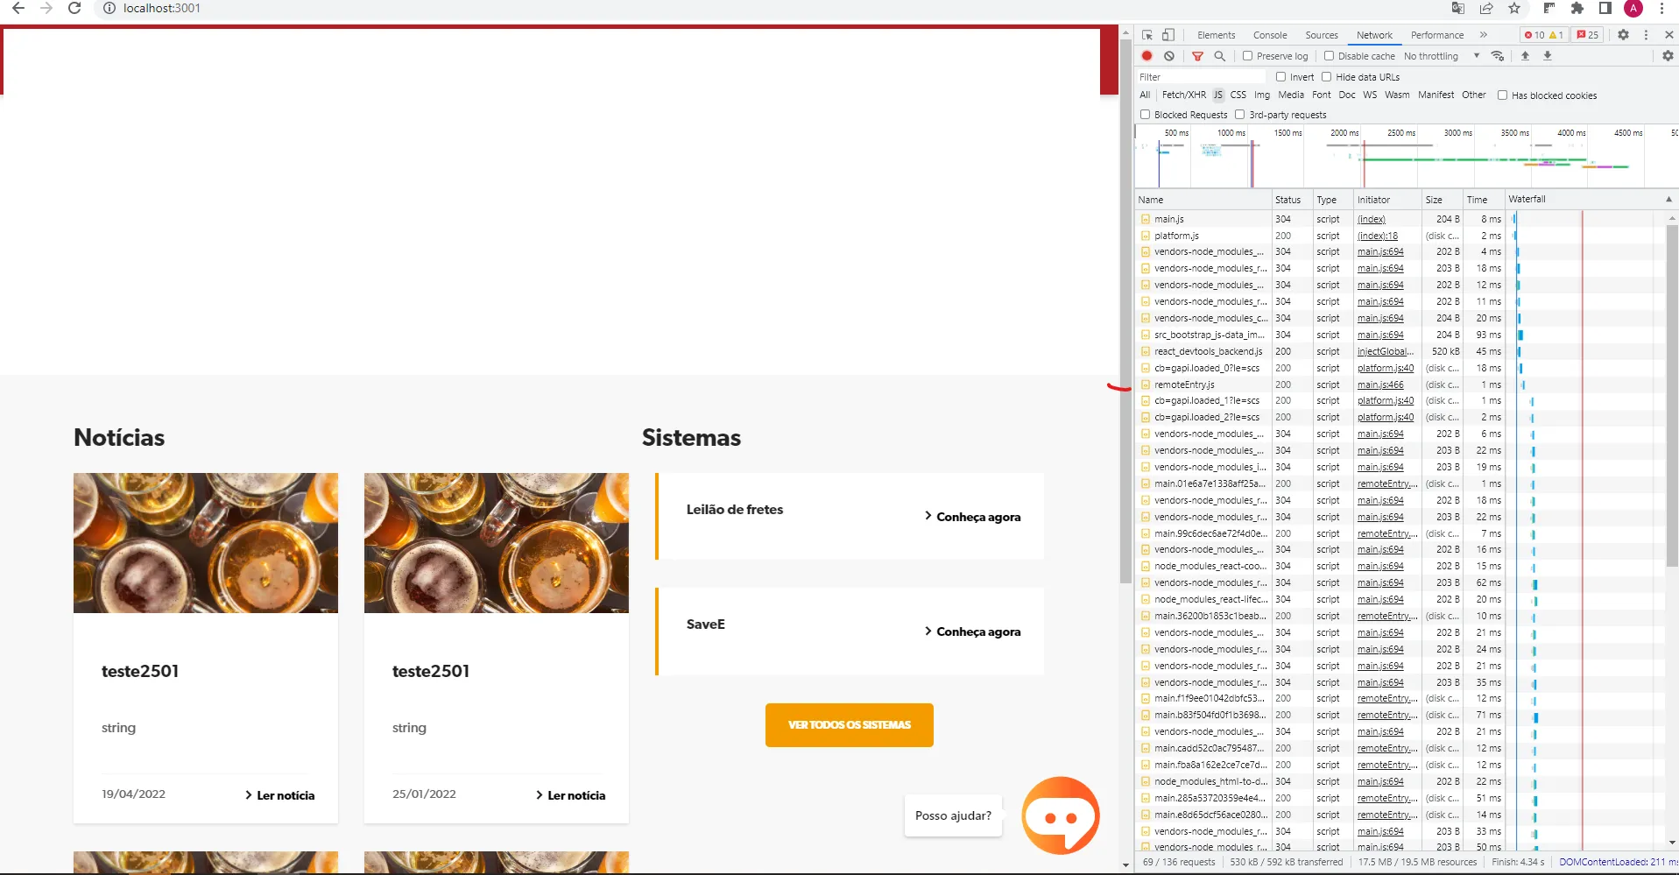Viewport: 1679px width, 875px height.
Task: Switch to the Performance tab
Action: 1437,35
